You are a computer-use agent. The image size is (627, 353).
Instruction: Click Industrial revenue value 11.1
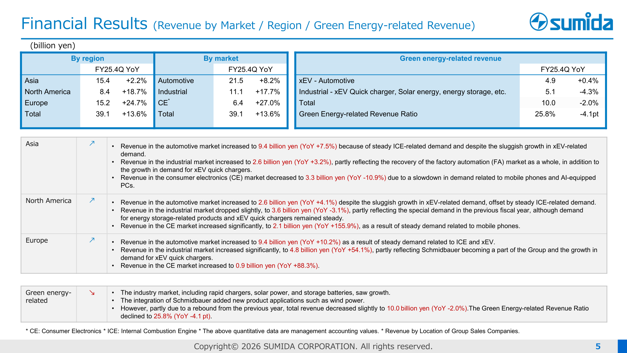pos(236,92)
